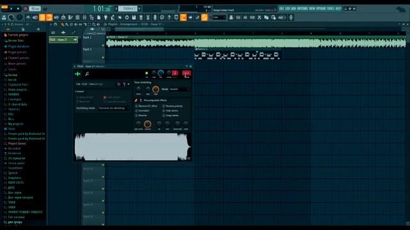This screenshot has width=410, height=230.
Task: Open the OPTIONS menu
Action: click(321, 8)
